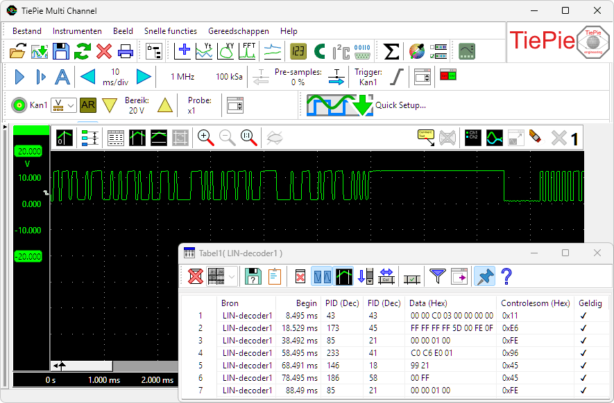Click the Sigma sum icon
Image resolution: width=614 pixels, height=403 pixels.
(x=391, y=51)
